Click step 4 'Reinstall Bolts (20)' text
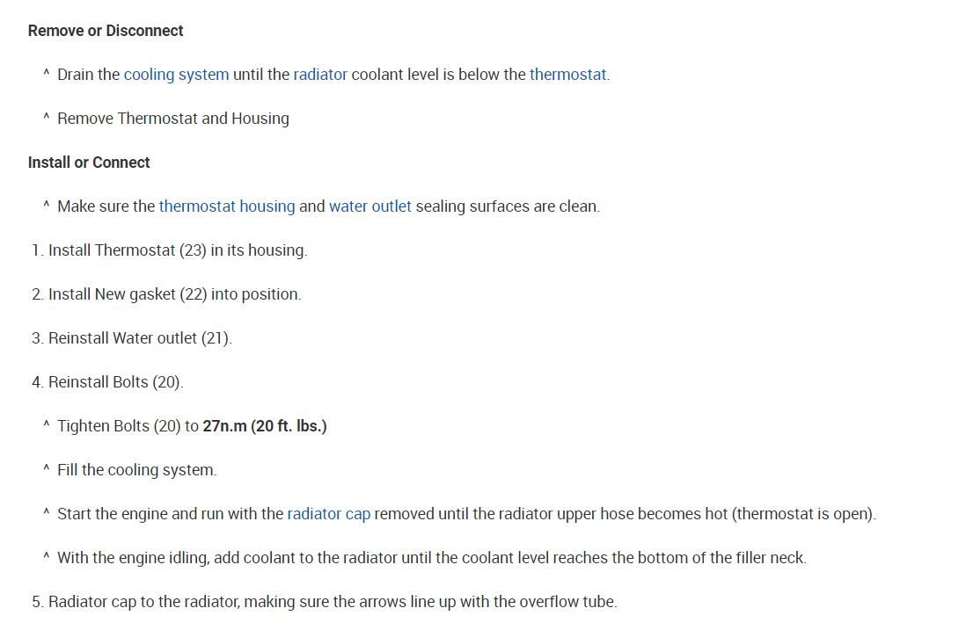 [115, 382]
